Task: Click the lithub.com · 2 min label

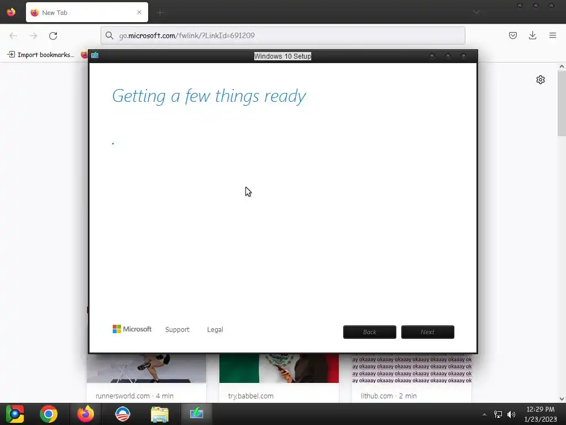Action: [389, 396]
